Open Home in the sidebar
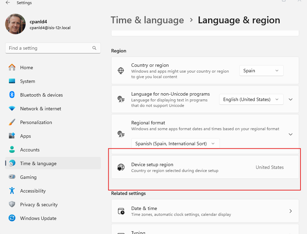The image size is (307, 234). tap(53, 67)
